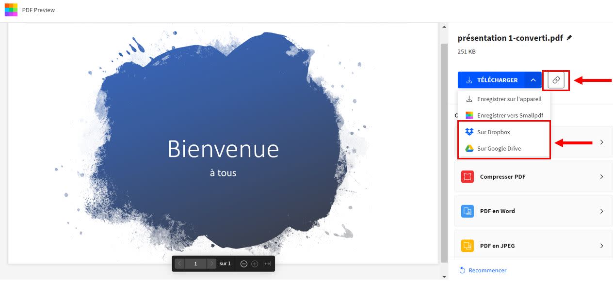Zoom in with the plus icon
This screenshot has width=613, height=281.
click(255, 264)
